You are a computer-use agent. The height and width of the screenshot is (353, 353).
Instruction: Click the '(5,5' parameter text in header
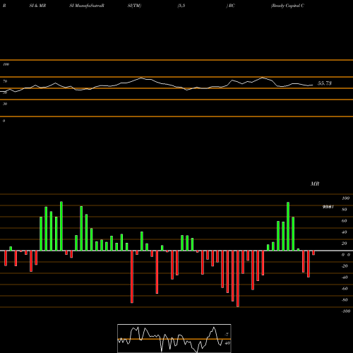click(181, 6)
